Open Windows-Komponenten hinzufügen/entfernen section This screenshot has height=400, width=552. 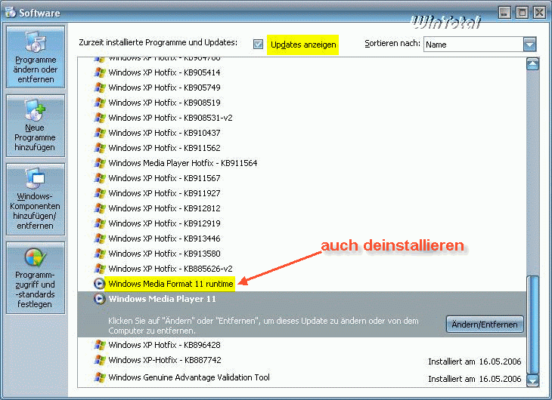coord(36,199)
